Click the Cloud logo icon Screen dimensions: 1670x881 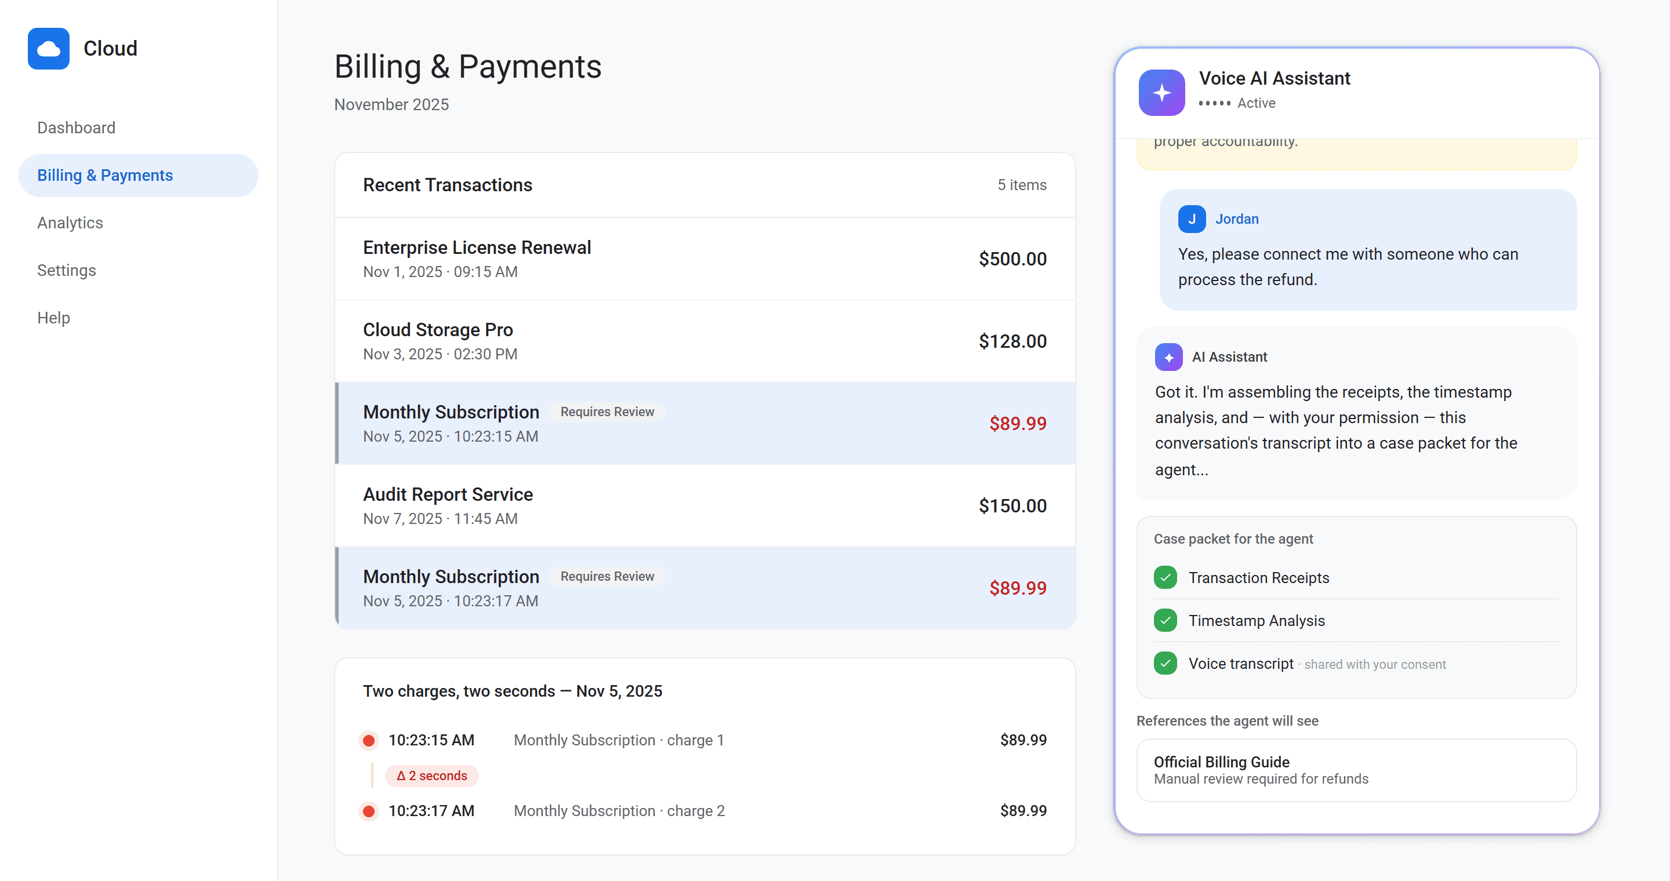point(49,49)
